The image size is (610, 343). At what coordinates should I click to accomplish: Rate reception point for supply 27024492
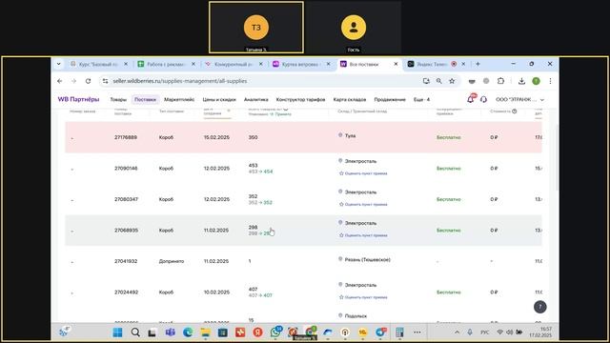363,297
